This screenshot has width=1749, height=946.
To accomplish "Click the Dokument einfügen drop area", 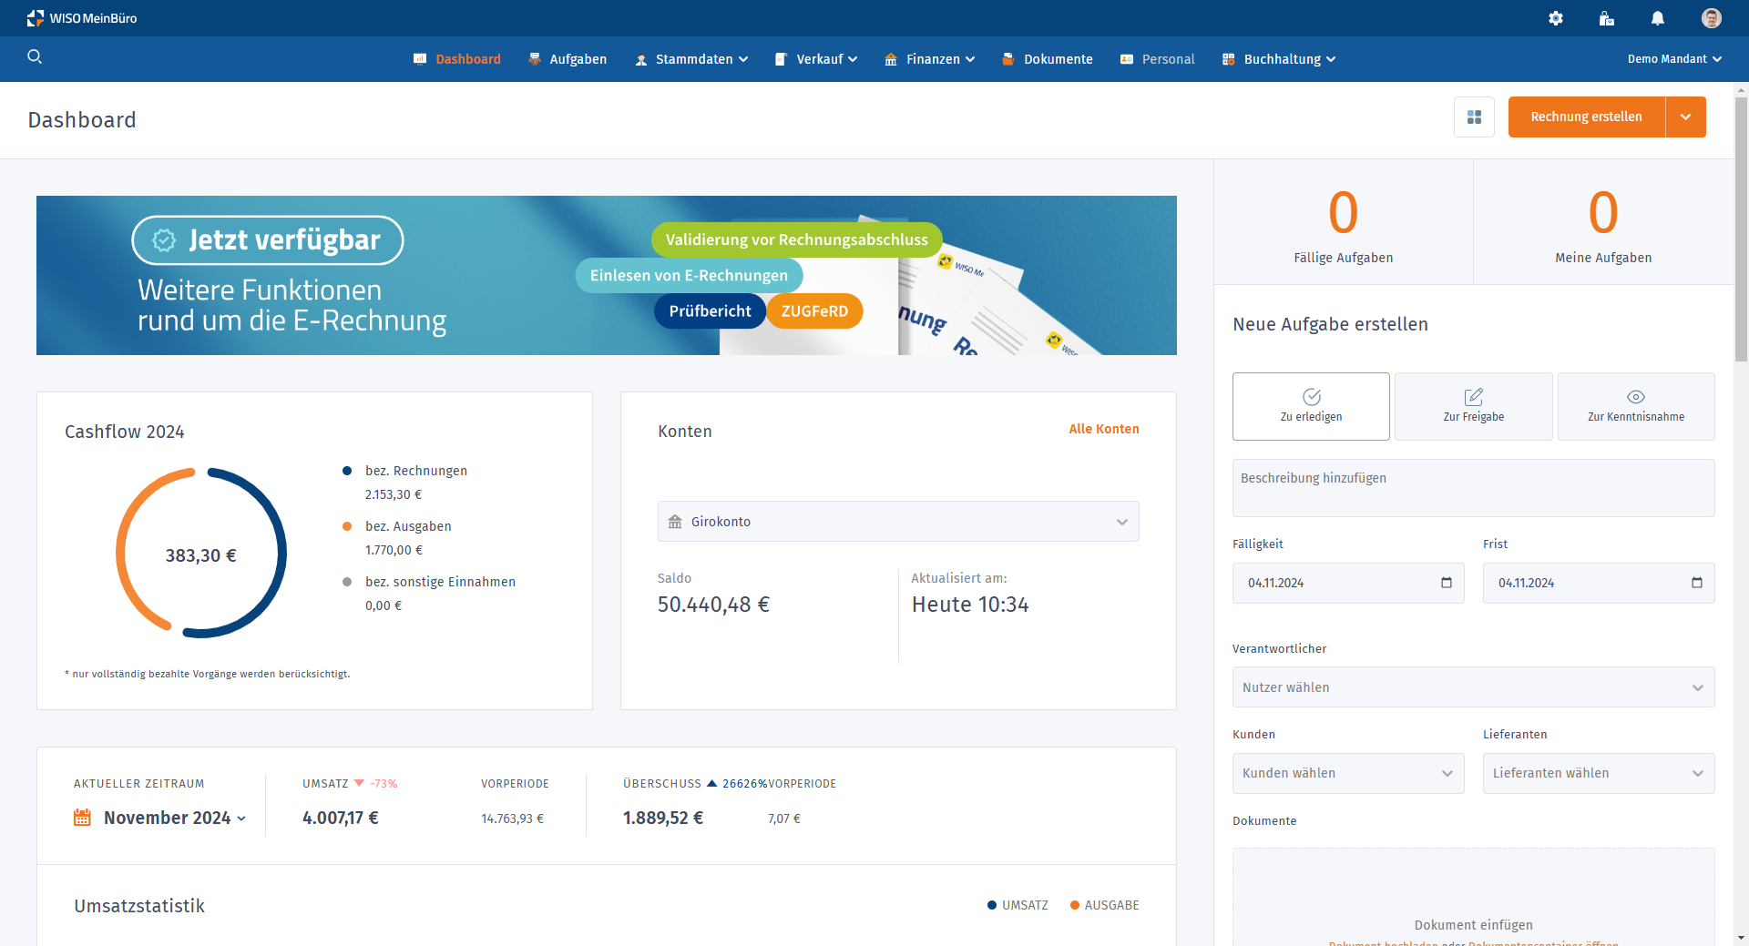I will click(1474, 897).
